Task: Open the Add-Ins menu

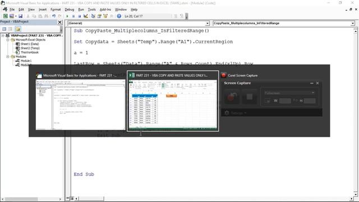Action: [105, 10]
